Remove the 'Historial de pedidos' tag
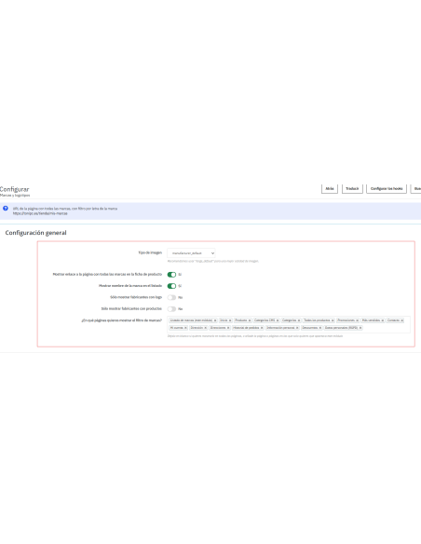The height and width of the screenshot is (544, 421). point(262,328)
